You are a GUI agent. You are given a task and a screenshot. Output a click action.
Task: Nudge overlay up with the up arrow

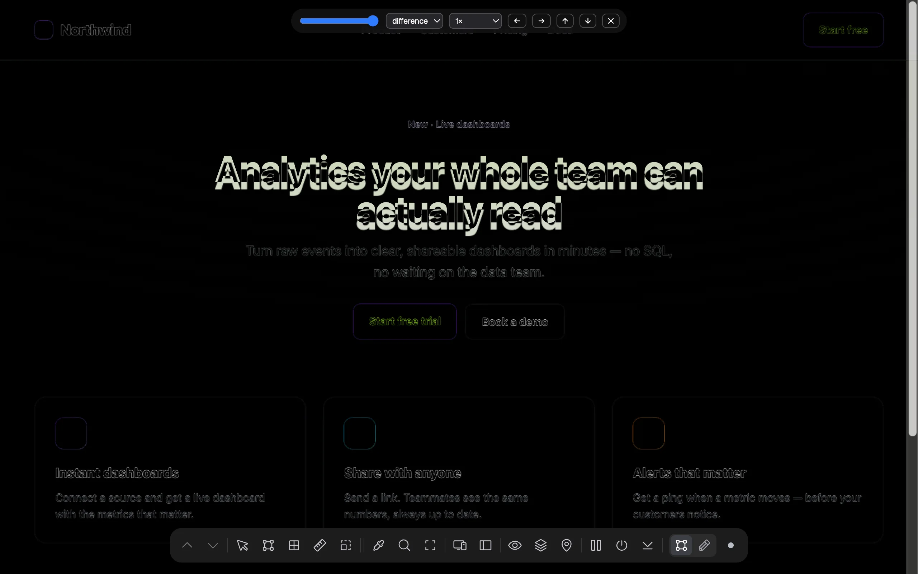point(565,21)
